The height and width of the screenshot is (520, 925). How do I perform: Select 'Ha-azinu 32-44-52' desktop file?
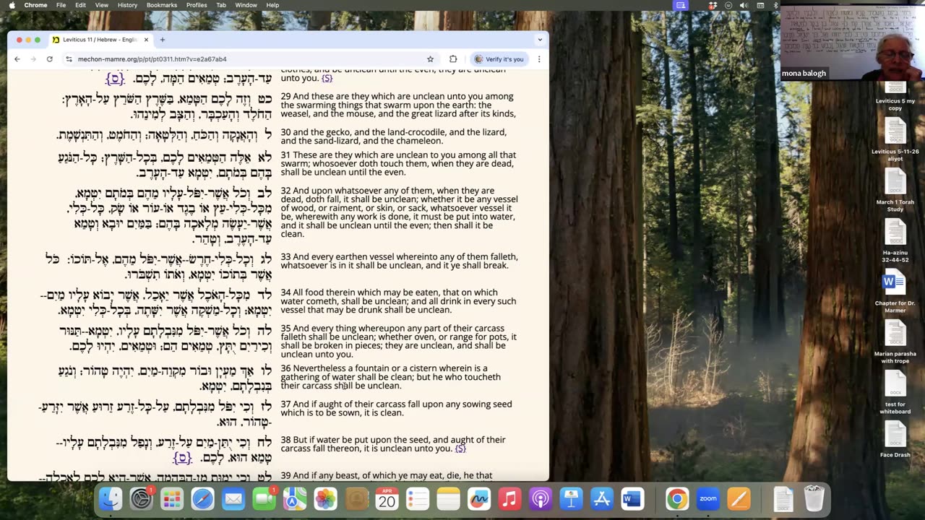click(x=895, y=241)
